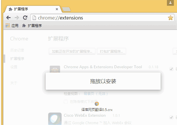Close the 扩展程序 tab
177x125 pixels.
57,9
